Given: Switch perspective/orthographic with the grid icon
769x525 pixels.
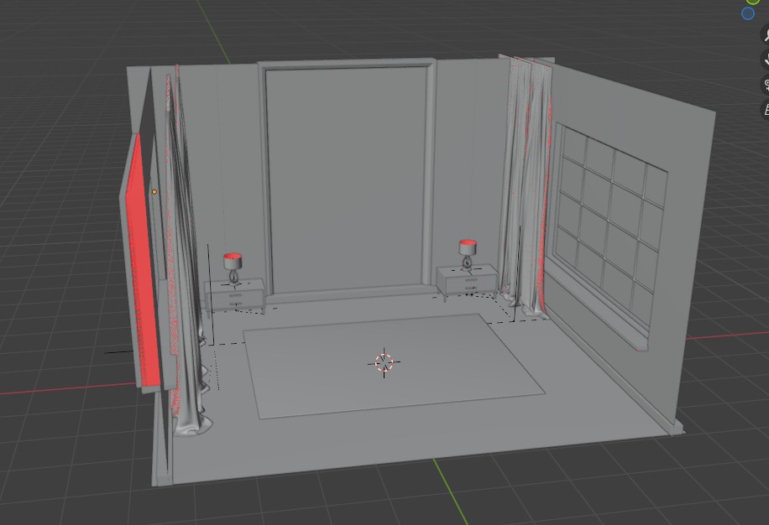Looking at the screenshot, I should tap(766, 109).
